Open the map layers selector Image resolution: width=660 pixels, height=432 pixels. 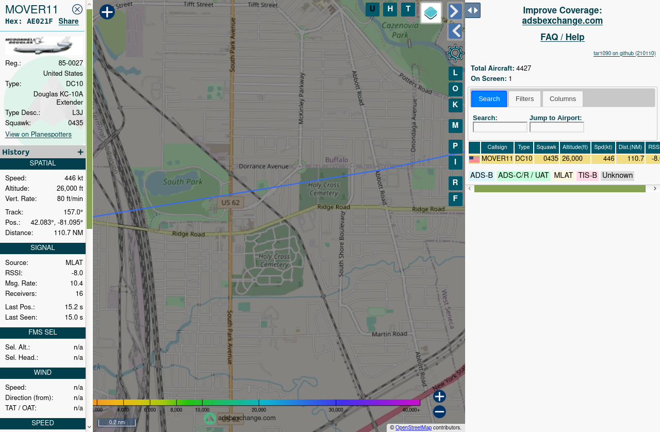click(431, 13)
